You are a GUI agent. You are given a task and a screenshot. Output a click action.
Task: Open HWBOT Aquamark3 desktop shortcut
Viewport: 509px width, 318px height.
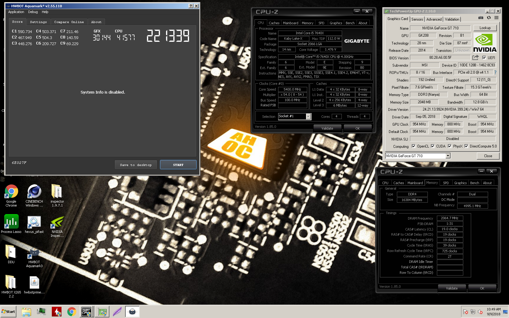34,257
